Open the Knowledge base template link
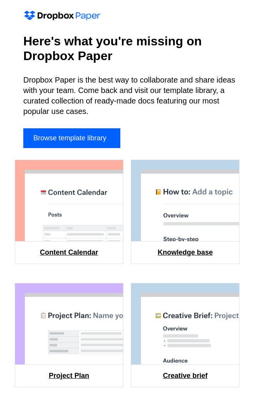This screenshot has height=395, width=262. pyautogui.click(x=185, y=252)
